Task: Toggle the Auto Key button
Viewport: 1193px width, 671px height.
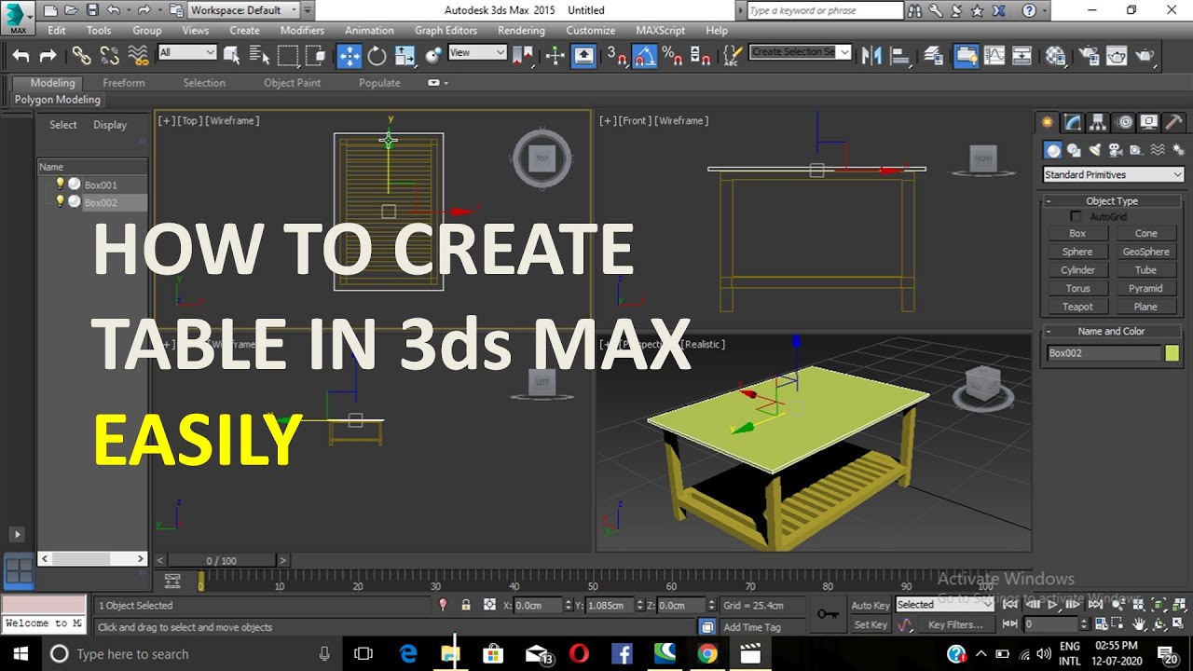Action: 871,605
